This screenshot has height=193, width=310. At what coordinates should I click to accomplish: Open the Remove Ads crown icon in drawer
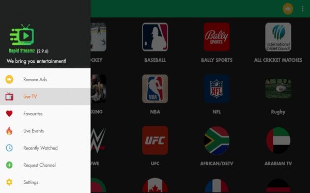pos(9,79)
